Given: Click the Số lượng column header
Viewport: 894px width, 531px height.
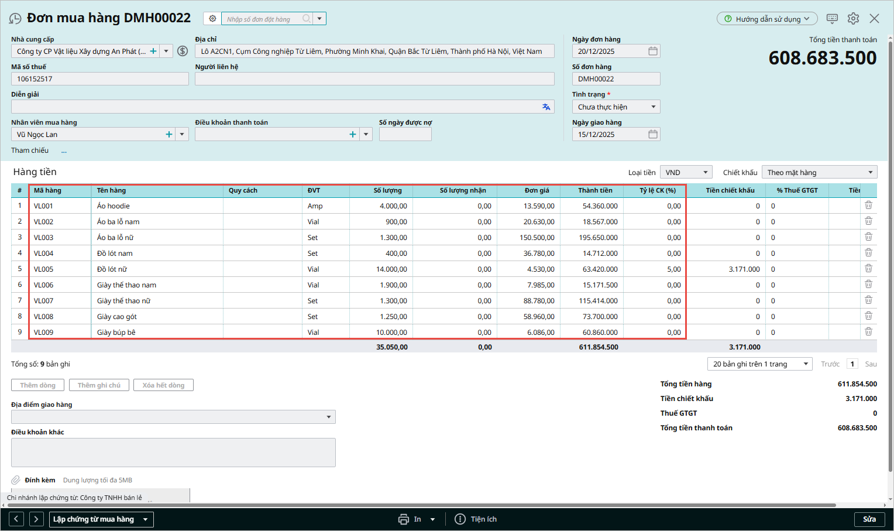Looking at the screenshot, I should (387, 190).
